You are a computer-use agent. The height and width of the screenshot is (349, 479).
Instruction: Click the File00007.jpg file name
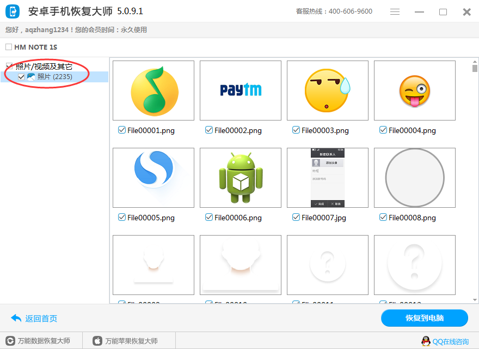pos(324,218)
